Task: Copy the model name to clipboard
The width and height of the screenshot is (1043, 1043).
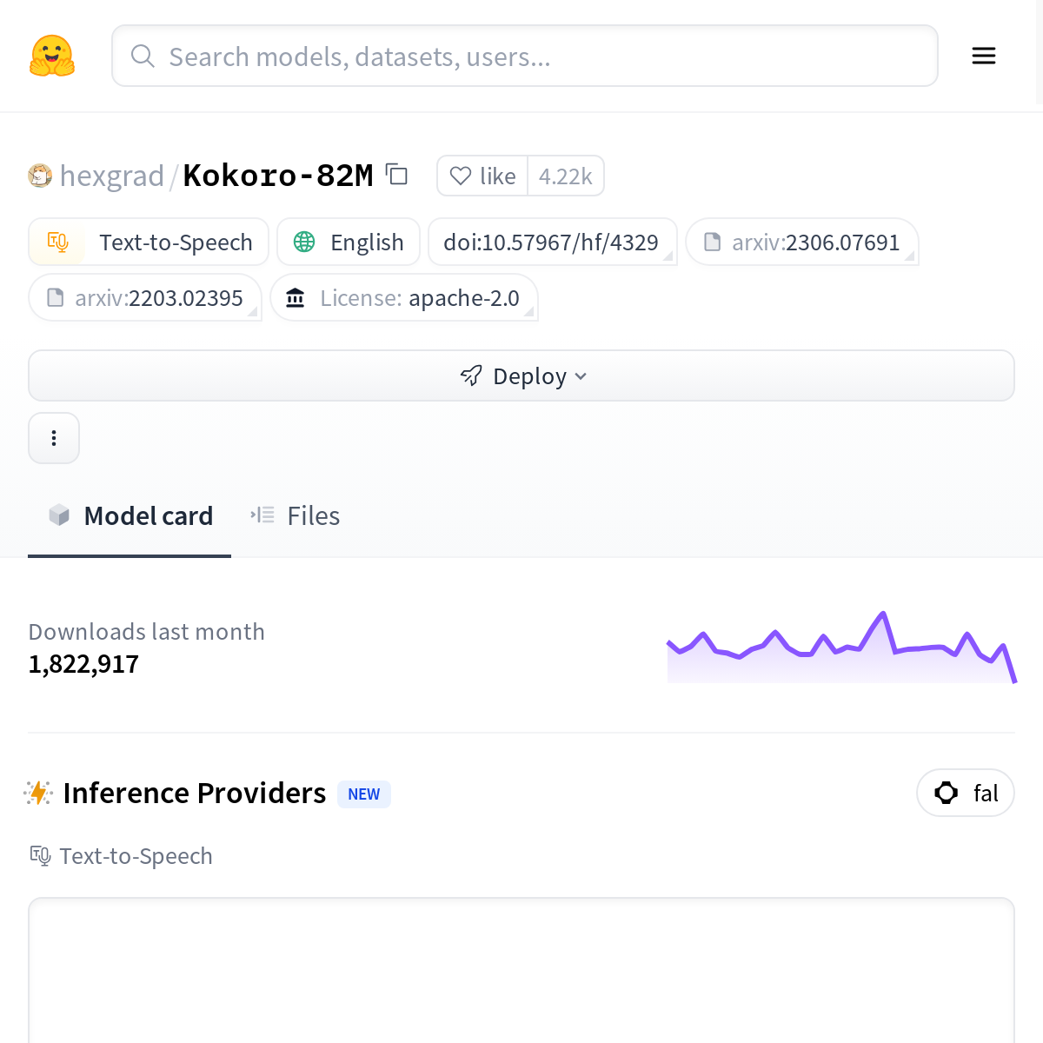Action: [397, 175]
